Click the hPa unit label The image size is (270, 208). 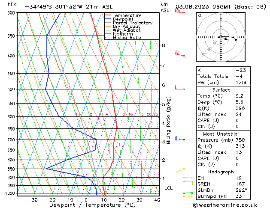pyautogui.click(x=12, y=5)
